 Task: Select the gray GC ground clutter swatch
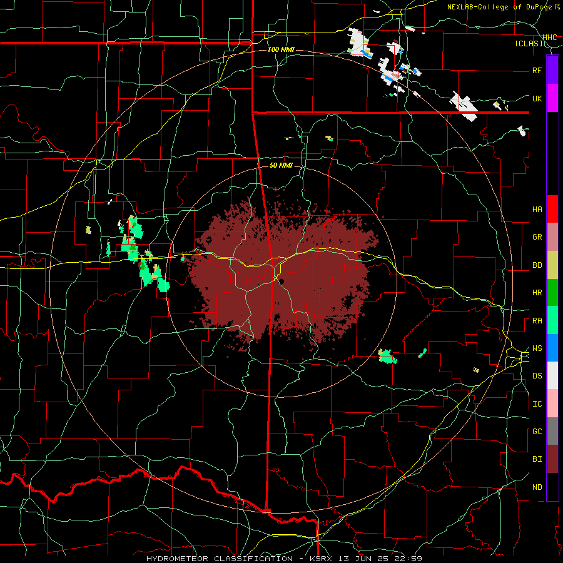point(552,431)
